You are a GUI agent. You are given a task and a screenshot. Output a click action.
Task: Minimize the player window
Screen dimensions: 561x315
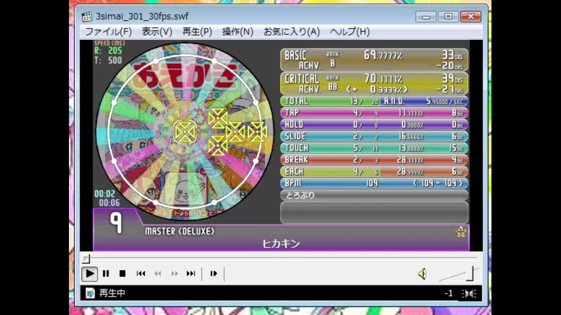[426, 17]
